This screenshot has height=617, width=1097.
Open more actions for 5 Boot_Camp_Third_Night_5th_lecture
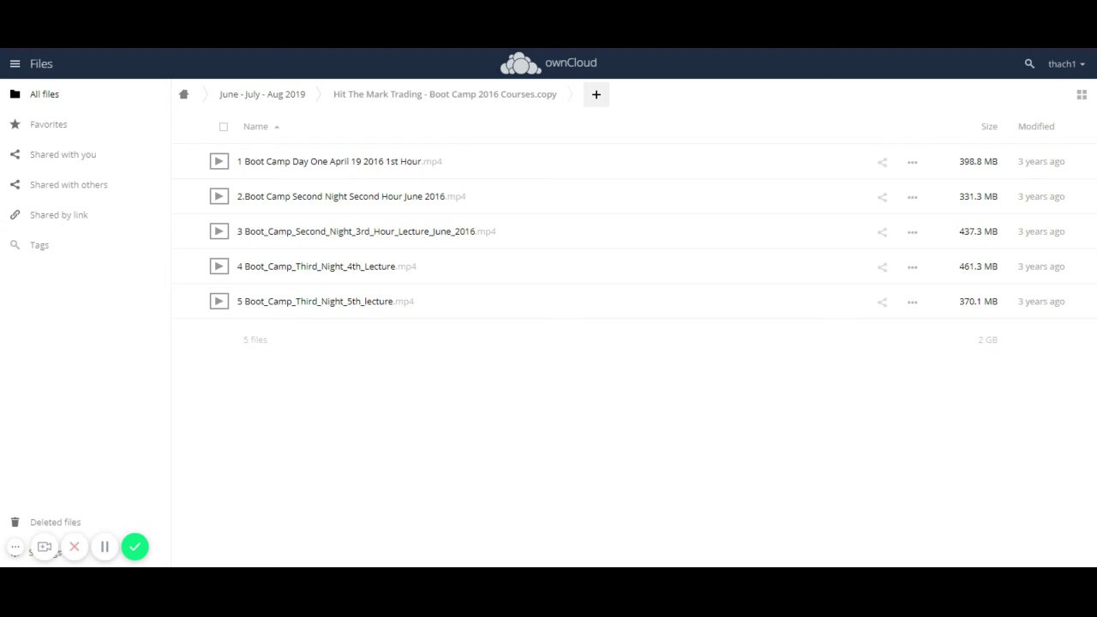[x=912, y=302]
